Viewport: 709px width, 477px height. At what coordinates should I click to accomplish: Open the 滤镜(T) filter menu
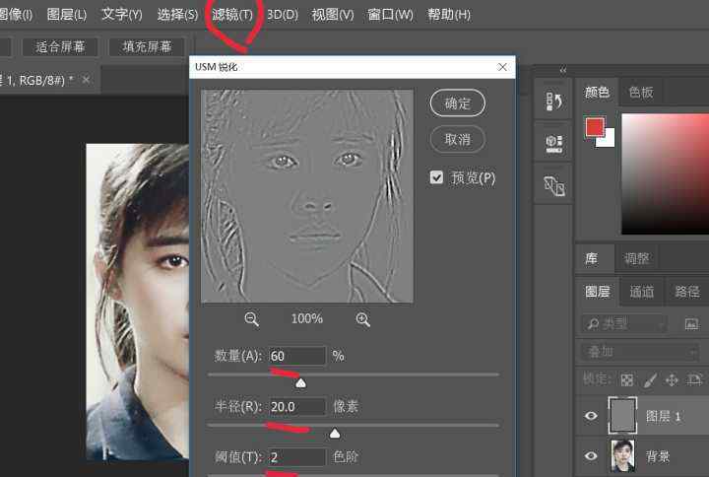[x=232, y=15]
